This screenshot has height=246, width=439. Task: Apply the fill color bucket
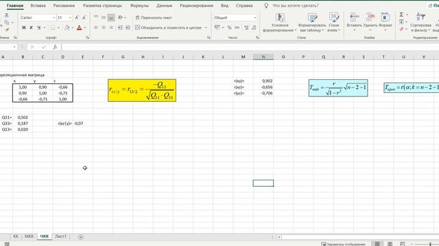pyautogui.click(x=67, y=27)
